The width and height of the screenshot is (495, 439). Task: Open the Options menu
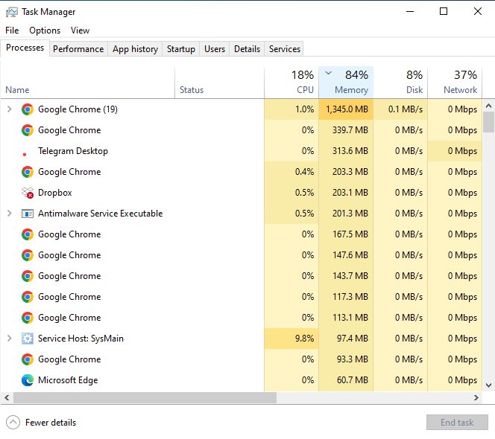[45, 31]
